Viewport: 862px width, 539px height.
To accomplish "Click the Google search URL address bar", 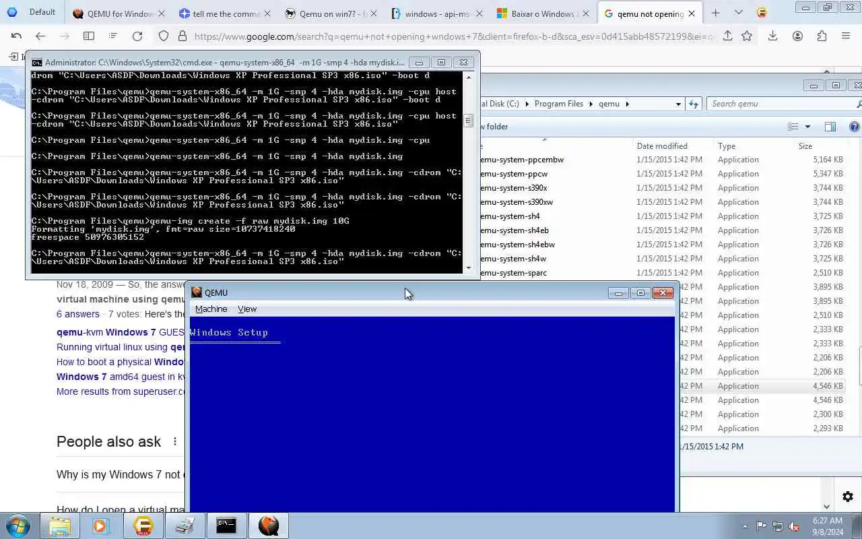I will click(x=455, y=36).
